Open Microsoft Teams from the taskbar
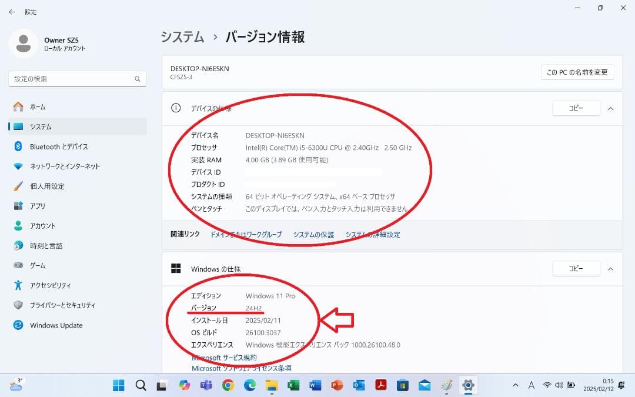 [x=205, y=385]
